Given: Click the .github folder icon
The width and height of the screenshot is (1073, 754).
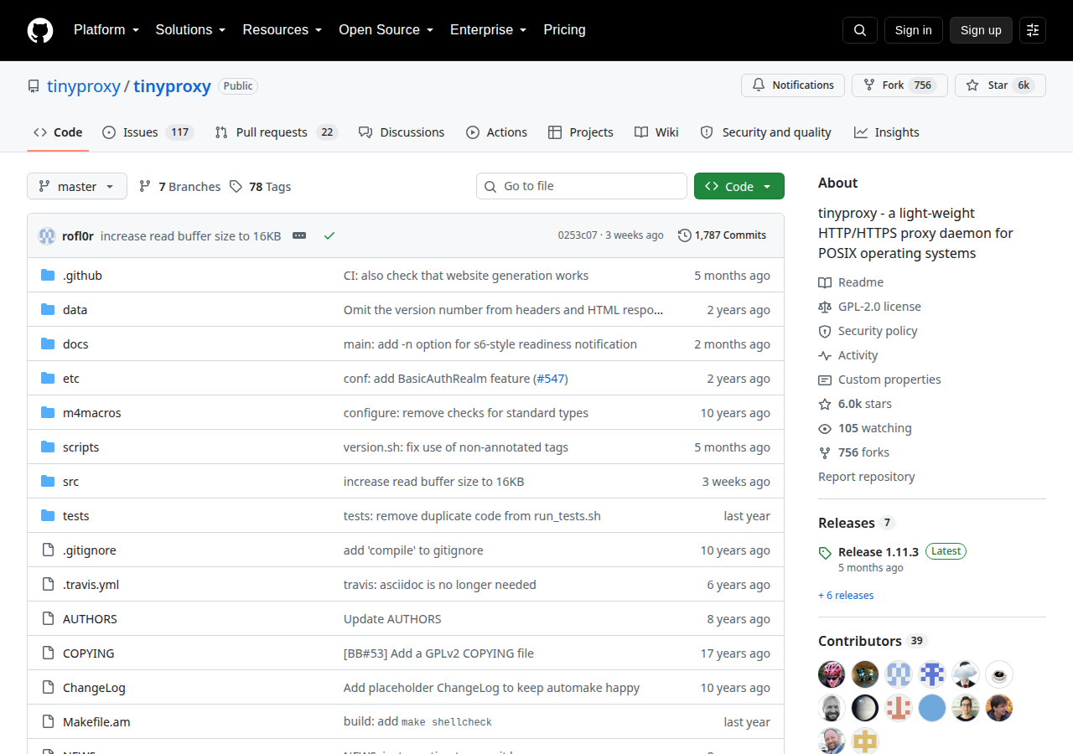Looking at the screenshot, I should [48, 276].
